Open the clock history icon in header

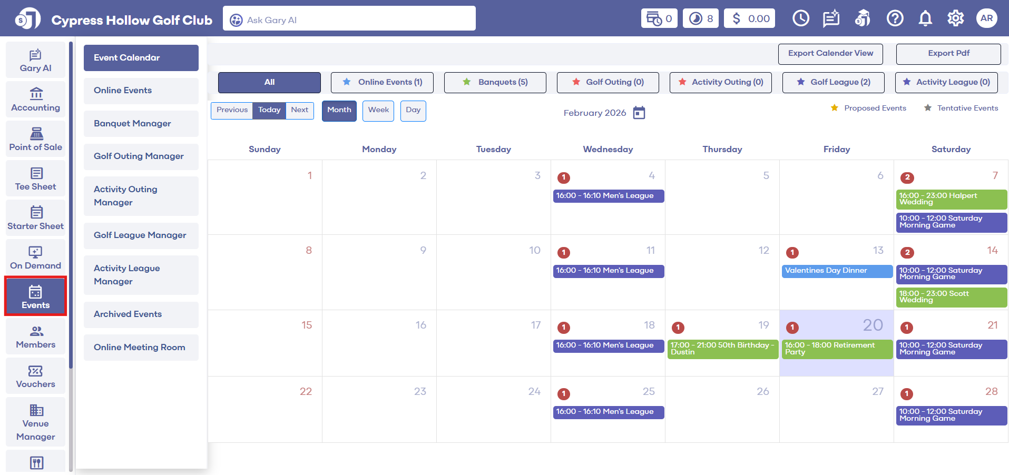pyautogui.click(x=800, y=18)
